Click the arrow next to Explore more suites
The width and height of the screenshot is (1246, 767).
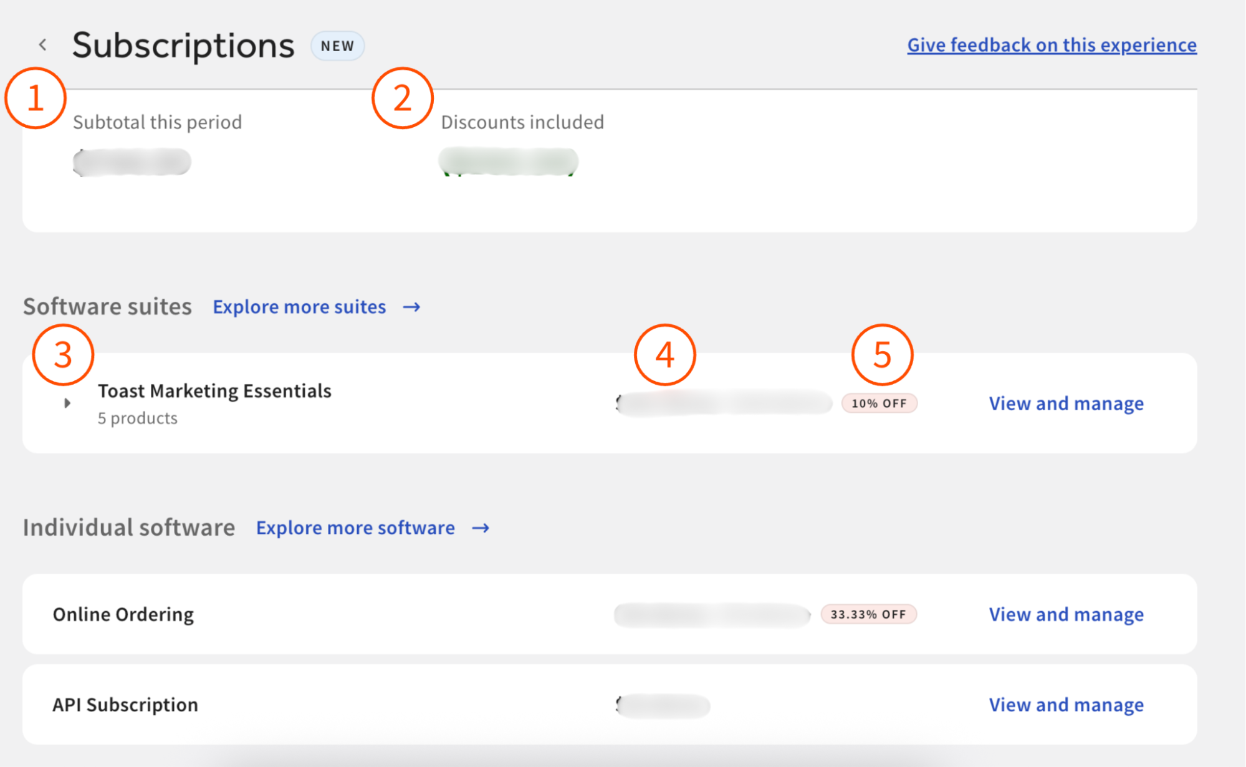(x=411, y=307)
